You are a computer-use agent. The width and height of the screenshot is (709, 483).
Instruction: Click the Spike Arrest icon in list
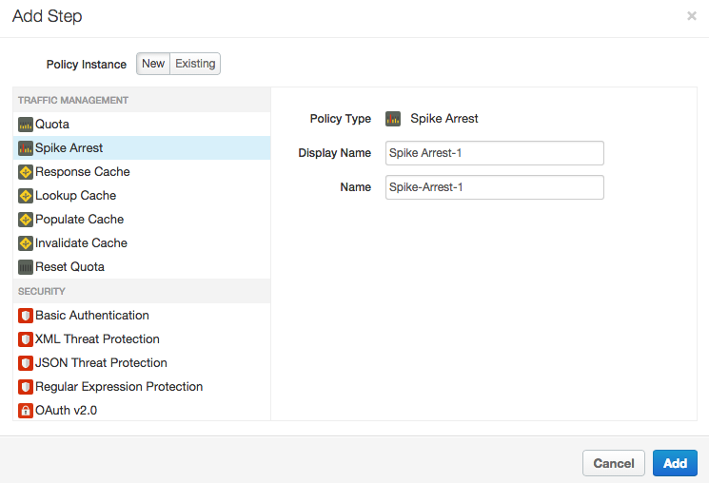coord(26,148)
